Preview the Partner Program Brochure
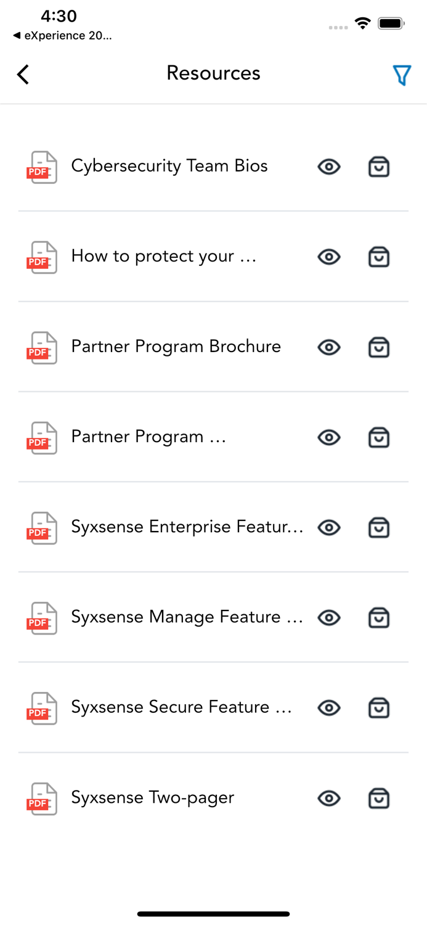This screenshot has width=427, height=925. coord(328,347)
